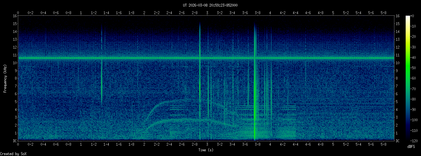Click the white top of the dBFS color bar
421x156 pixels.
click(x=408, y=17)
